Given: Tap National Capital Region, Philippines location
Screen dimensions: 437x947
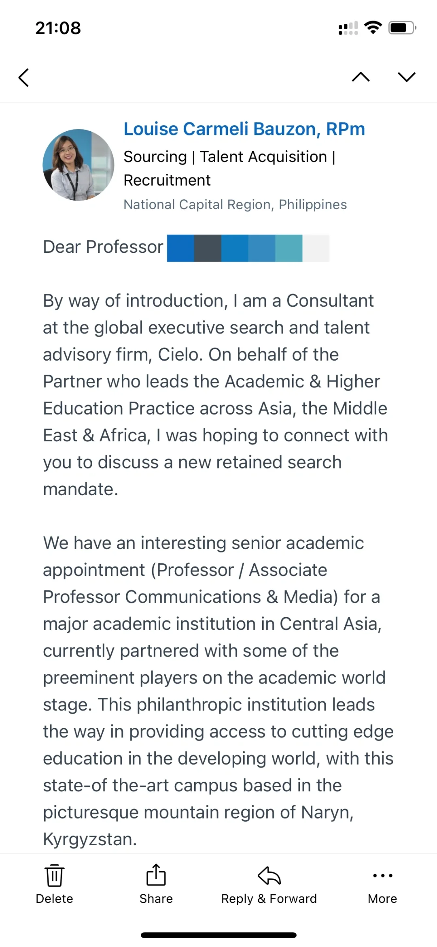Looking at the screenshot, I should (x=235, y=205).
